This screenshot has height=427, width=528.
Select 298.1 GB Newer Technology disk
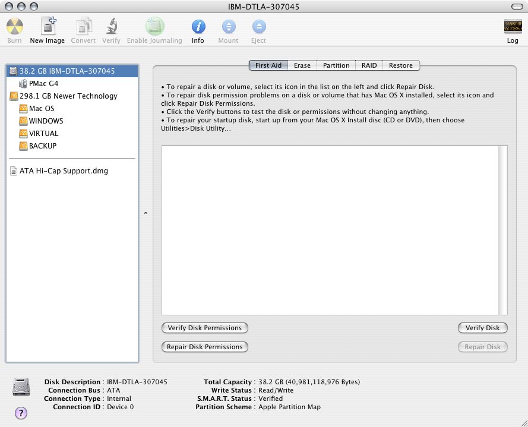click(68, 96)
